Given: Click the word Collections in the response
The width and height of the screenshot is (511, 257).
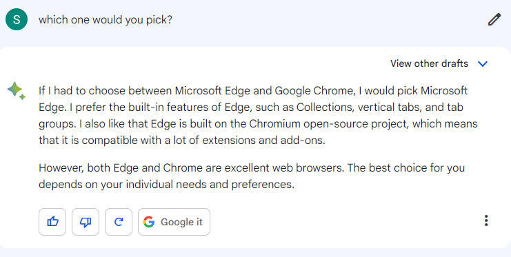Looking at the screenshot, I should tap(325, 107).
